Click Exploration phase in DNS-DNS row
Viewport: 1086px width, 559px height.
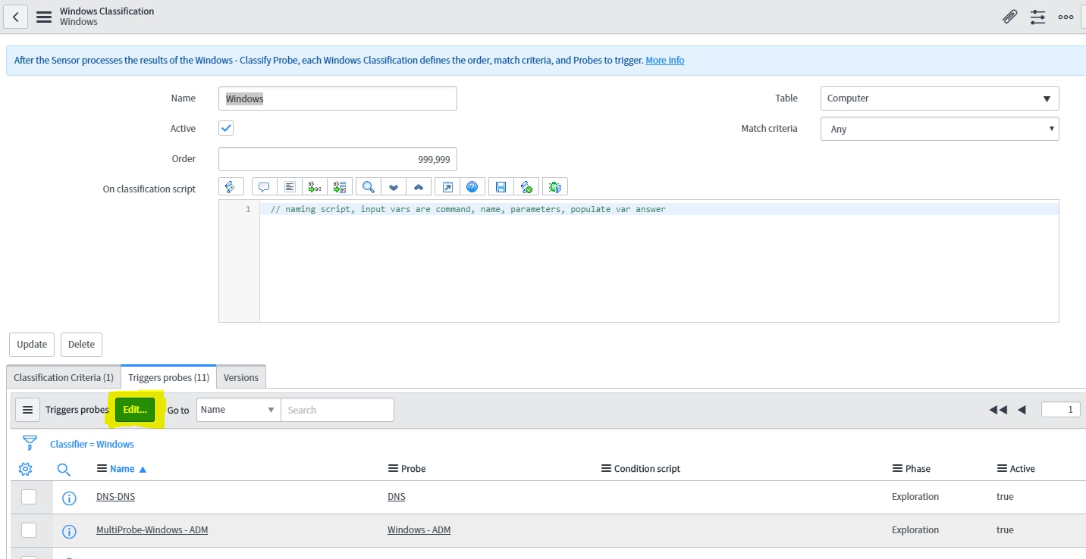tap(915, 497)
